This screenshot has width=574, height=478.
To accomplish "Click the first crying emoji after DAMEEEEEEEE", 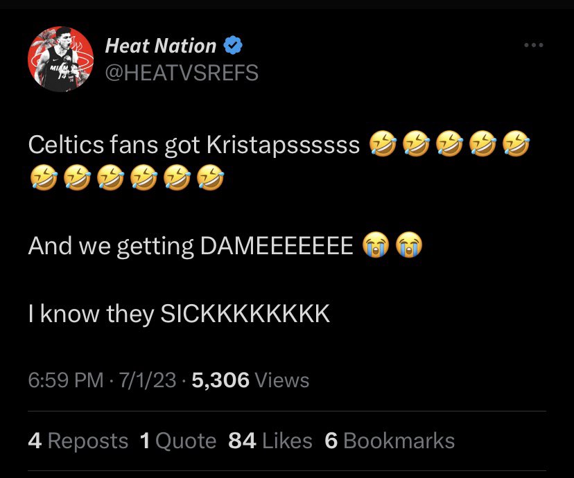I will (x=376, y=245).
